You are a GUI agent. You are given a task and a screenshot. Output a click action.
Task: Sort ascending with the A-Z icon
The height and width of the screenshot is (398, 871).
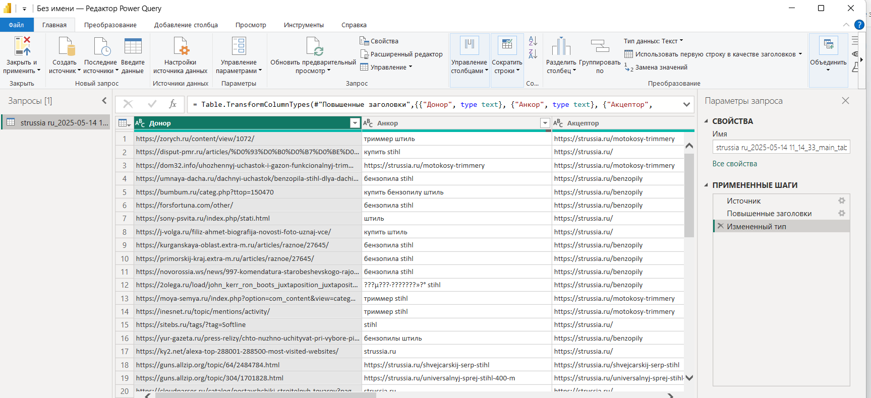(x=533, y=41)
